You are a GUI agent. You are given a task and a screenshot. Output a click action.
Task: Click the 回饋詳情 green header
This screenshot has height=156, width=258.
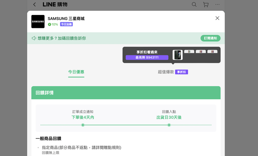pyautogui.click(x=126, y=93)
